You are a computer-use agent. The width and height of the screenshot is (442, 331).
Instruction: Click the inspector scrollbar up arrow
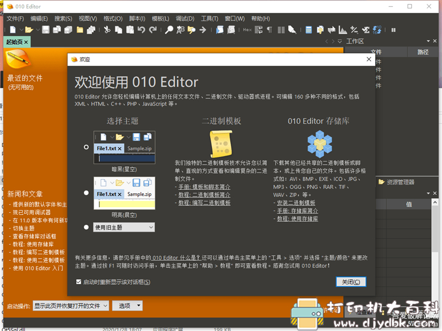[x=435, y=202]
